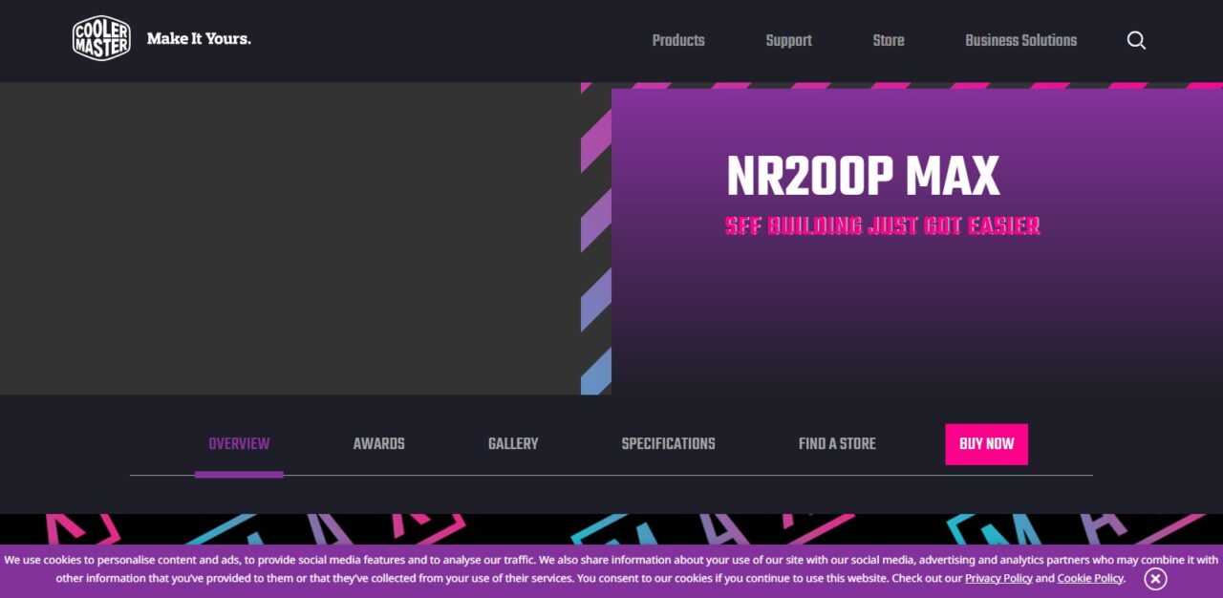Image resolution: width=1223 pixels, height=598 pixels.
Task: Open the Privacy Policy link
Action: [998, 579]
